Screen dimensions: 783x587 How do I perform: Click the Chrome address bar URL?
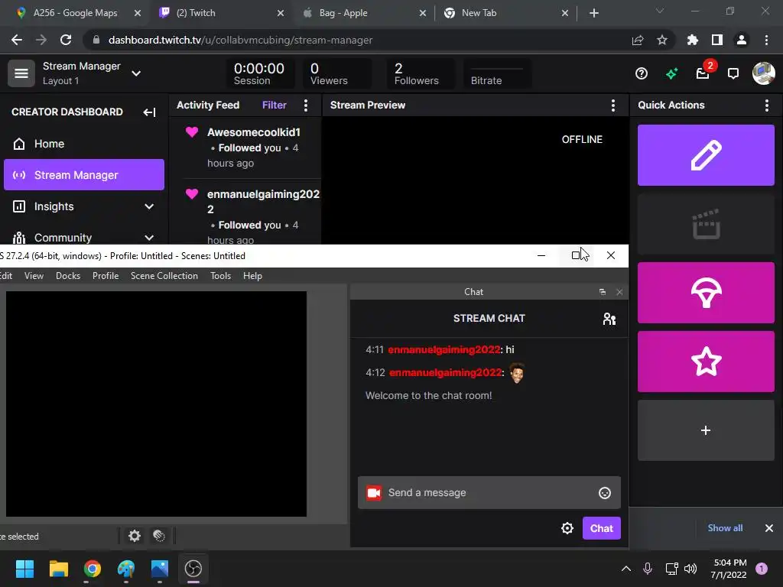pyautogui.click(x=240, y=41)
